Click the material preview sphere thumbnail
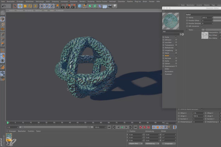 point(171,21)
